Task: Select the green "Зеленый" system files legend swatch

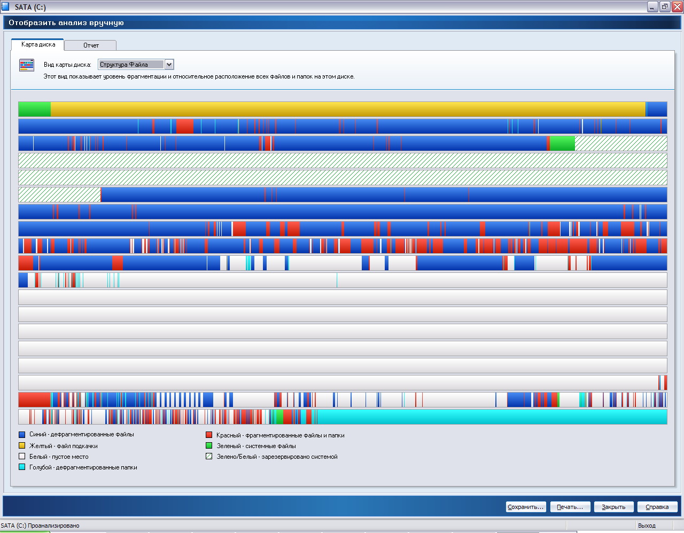Action: [209, 446]
